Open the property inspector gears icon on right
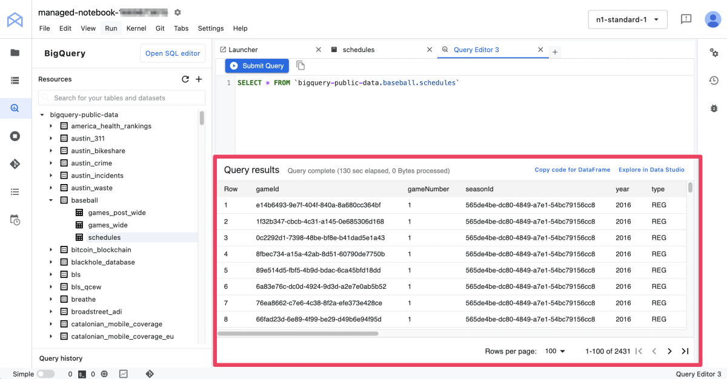The width and height of the screenshot is (727, 379). point(714,53)
